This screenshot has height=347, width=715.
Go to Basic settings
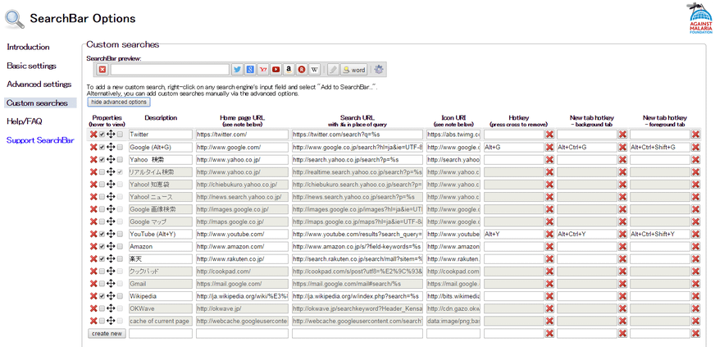31,66
